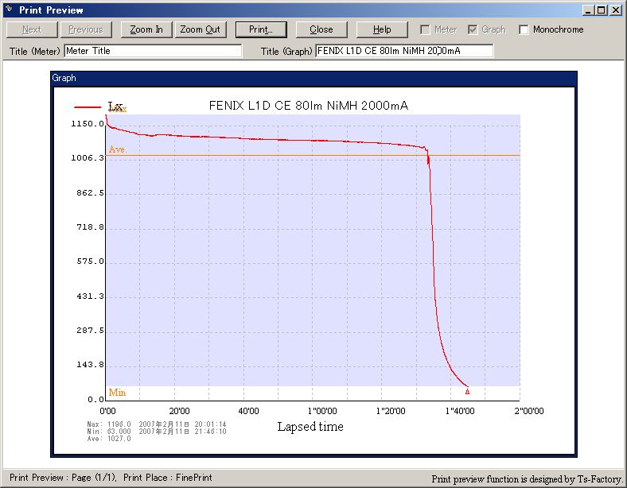The height and width of the screenshot is (488, 627).
Task: Click the 20'00 time axis label
Action: (179, 411)
